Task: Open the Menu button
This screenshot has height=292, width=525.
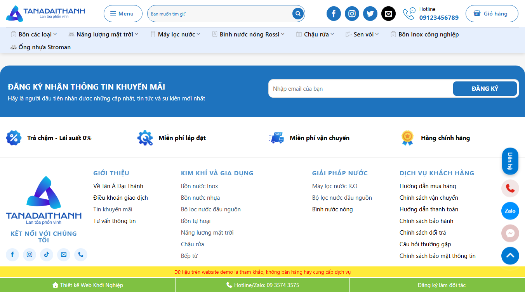Action: coord(123,14)
